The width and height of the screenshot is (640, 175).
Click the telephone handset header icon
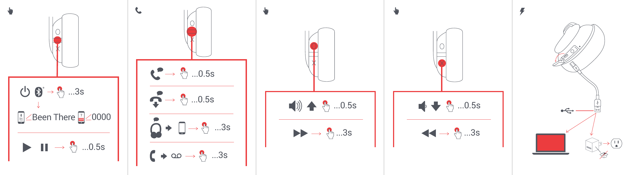(x=139, y=11)
